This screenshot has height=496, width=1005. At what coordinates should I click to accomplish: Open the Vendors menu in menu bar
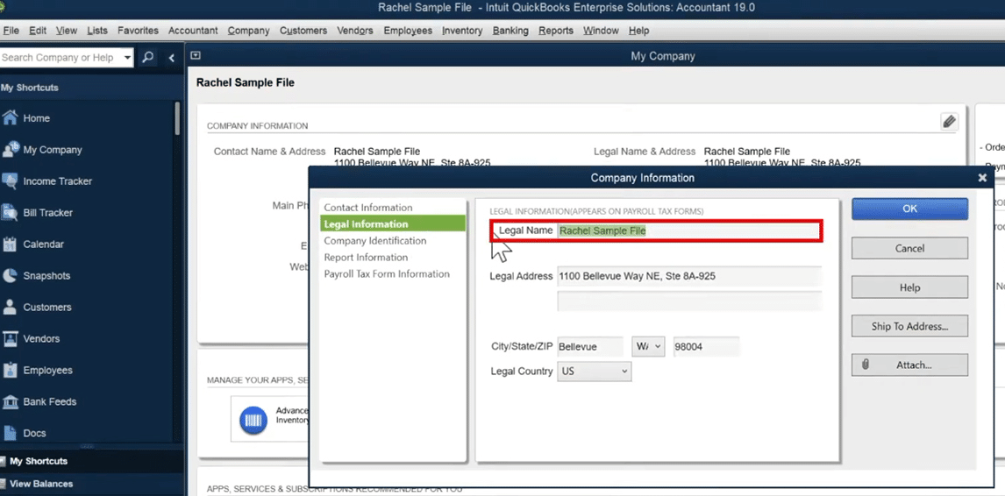(356, 31)
